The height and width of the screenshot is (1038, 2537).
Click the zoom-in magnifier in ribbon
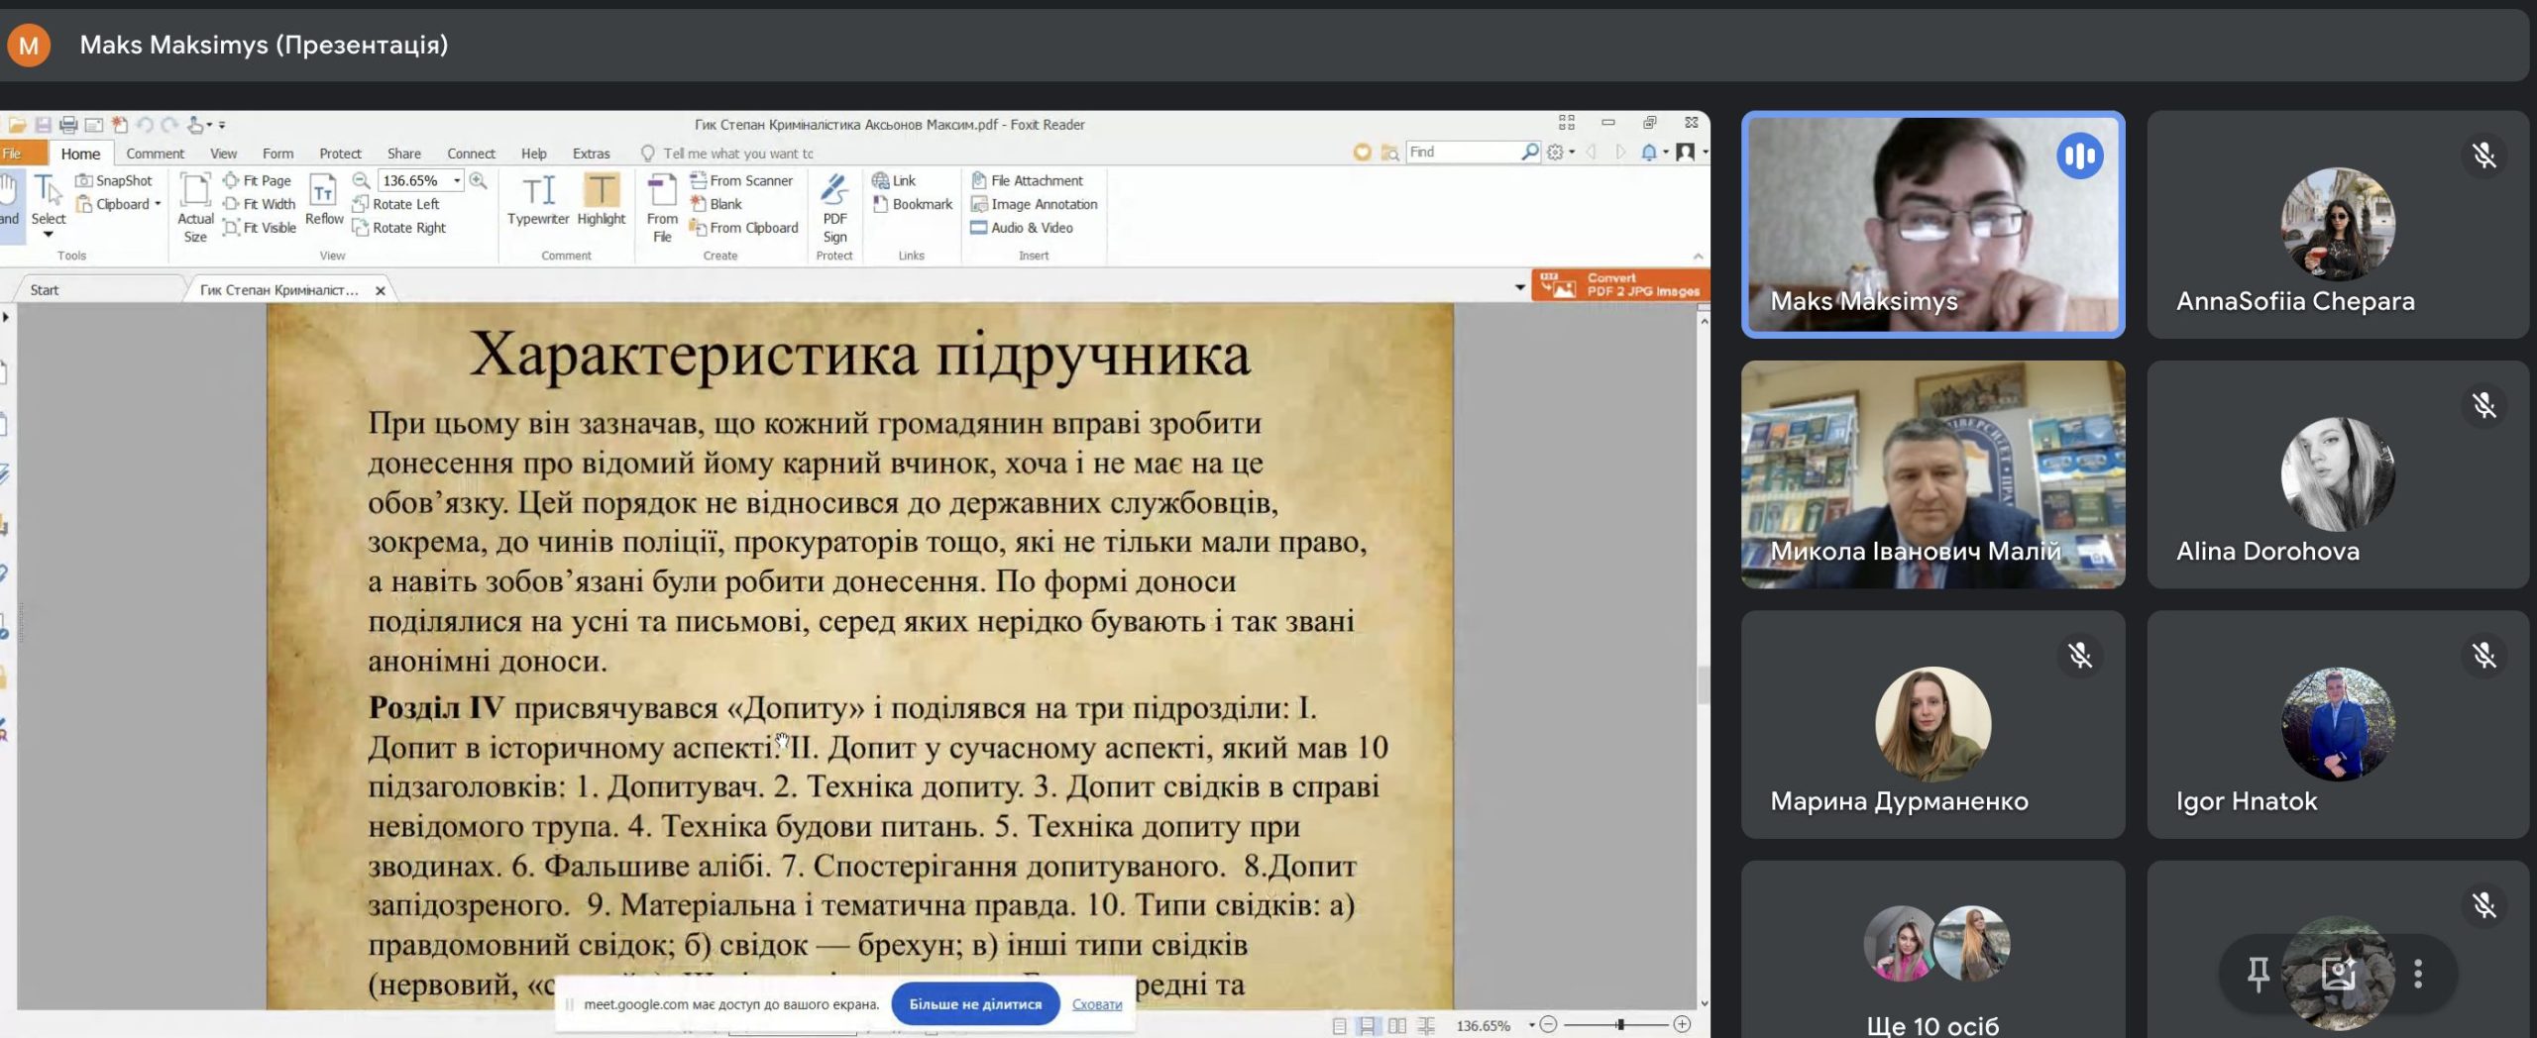[x=479, y=180]
